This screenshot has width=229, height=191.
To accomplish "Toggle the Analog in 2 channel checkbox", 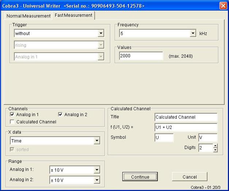I will click(60, 114).
